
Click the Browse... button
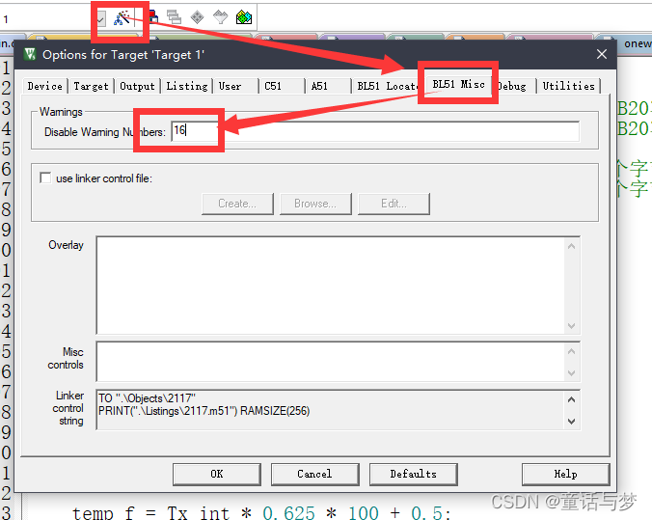tap(315, 204)
